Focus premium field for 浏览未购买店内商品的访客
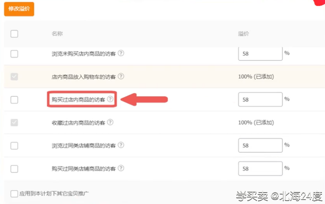The height and width of the screenshot is (204, 325). (x=261, y=54)
